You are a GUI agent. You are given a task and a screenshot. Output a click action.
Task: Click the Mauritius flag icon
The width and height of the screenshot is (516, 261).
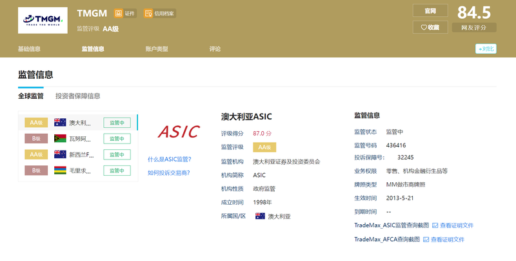pos(60,171)
